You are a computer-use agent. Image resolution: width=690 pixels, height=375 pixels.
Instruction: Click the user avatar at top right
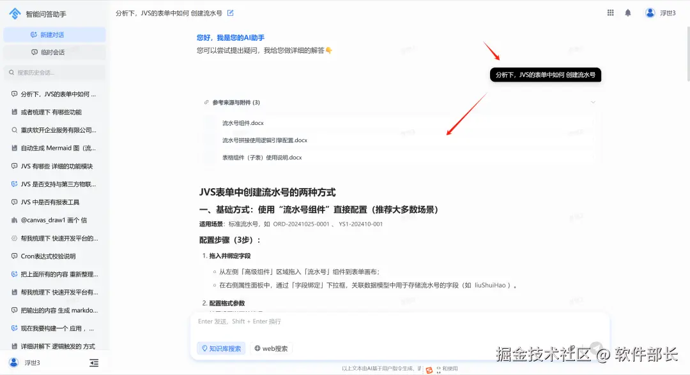pyautogui.click(x=650, y=13)
